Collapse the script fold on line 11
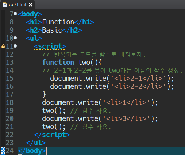 (x=15, y=46)
